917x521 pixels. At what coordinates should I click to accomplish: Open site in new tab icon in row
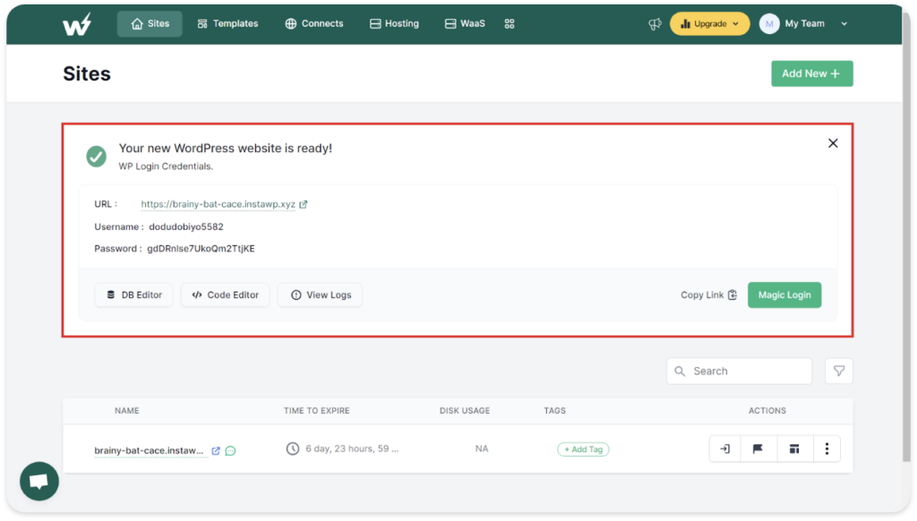[x=216, y=451]
